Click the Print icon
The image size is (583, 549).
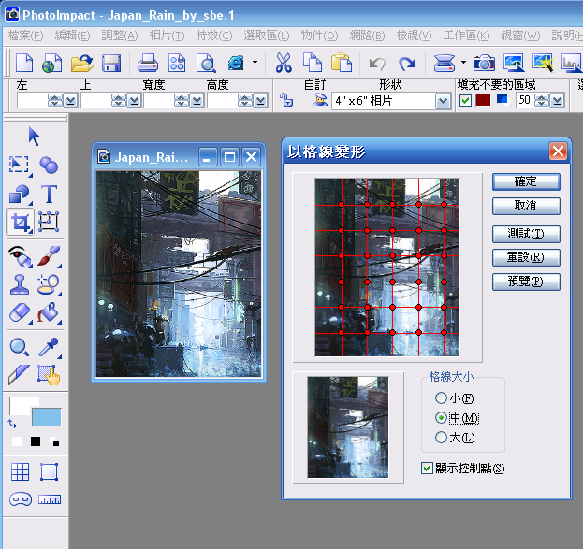click(x=148, y=63)
